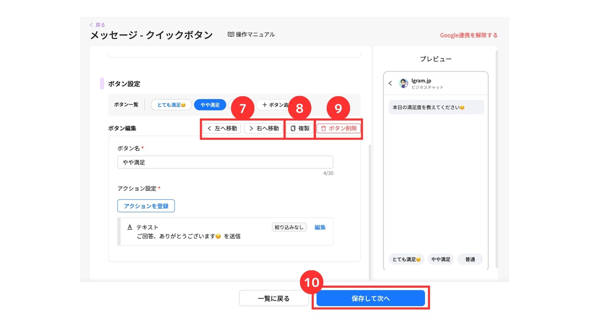This screenshot has width=589, height=331.
Task: Click the 保存して次へ button
Action: click(371, 298)
